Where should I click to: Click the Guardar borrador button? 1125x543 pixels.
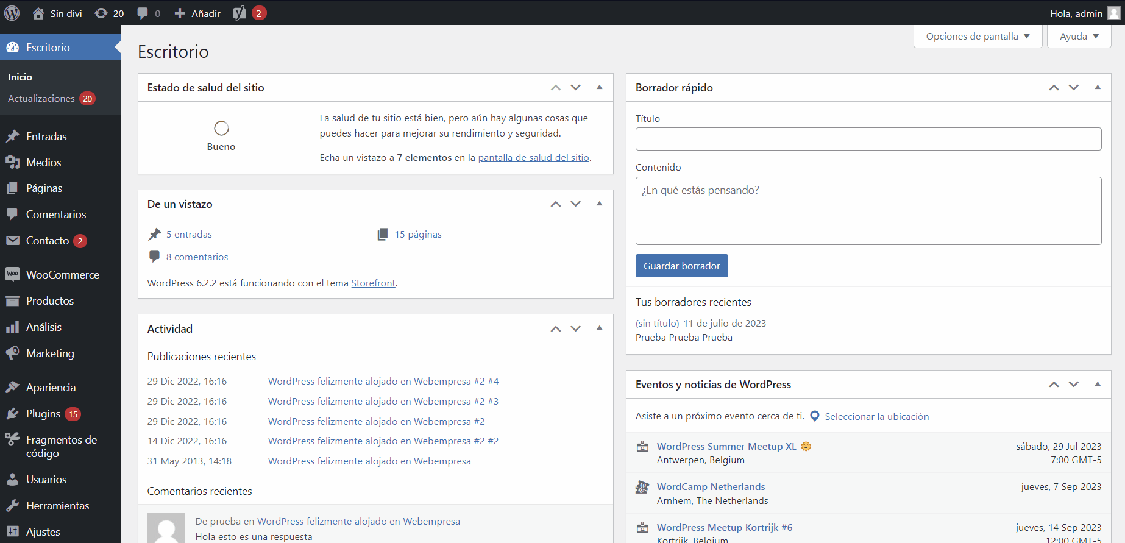pos(681,266)
